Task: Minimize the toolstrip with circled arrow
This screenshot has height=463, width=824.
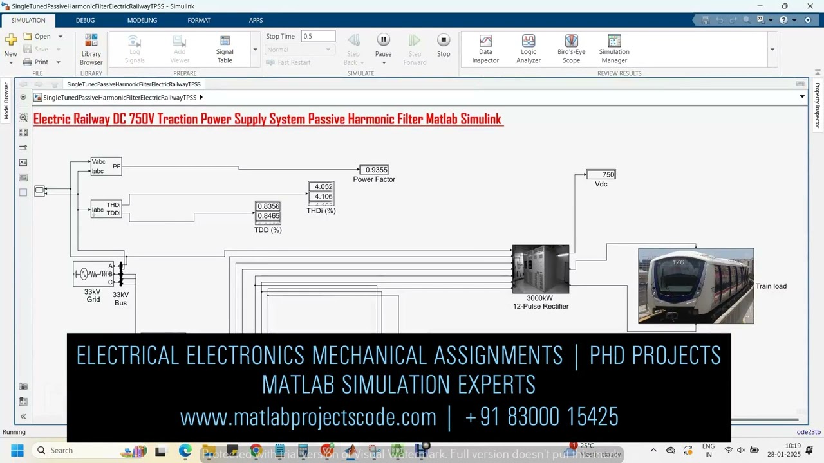Action: pyautogui.click(x=809, y=20)
